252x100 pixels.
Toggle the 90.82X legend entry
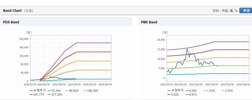click(x=72, y=91)
